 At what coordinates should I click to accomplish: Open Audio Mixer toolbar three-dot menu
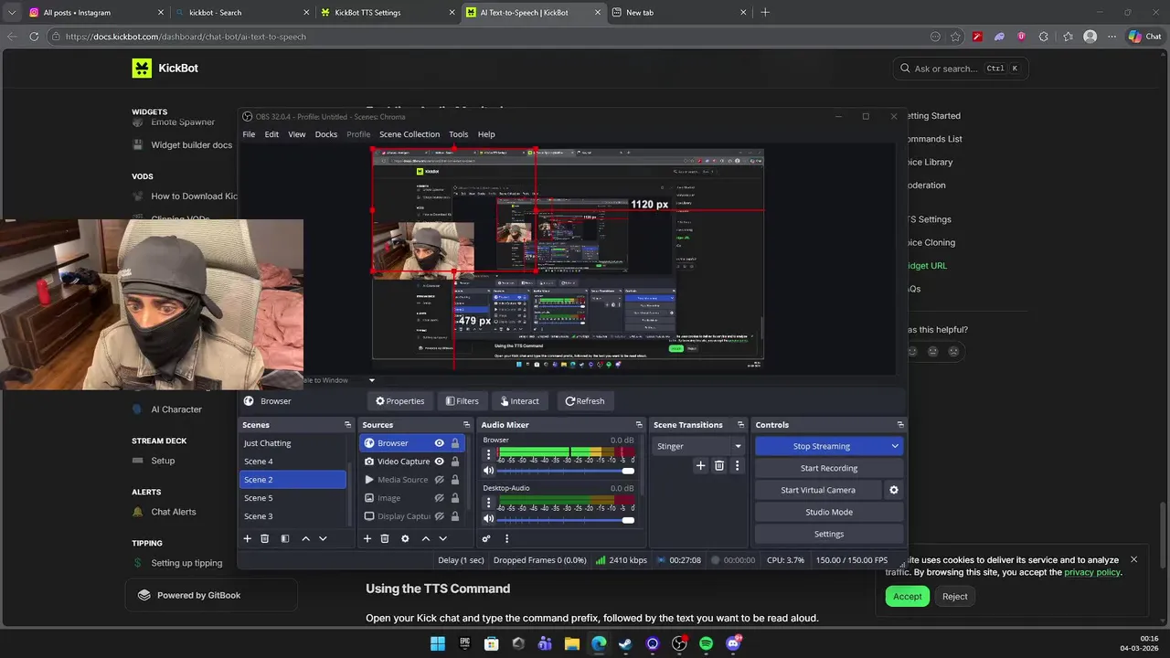pos(506,538)
